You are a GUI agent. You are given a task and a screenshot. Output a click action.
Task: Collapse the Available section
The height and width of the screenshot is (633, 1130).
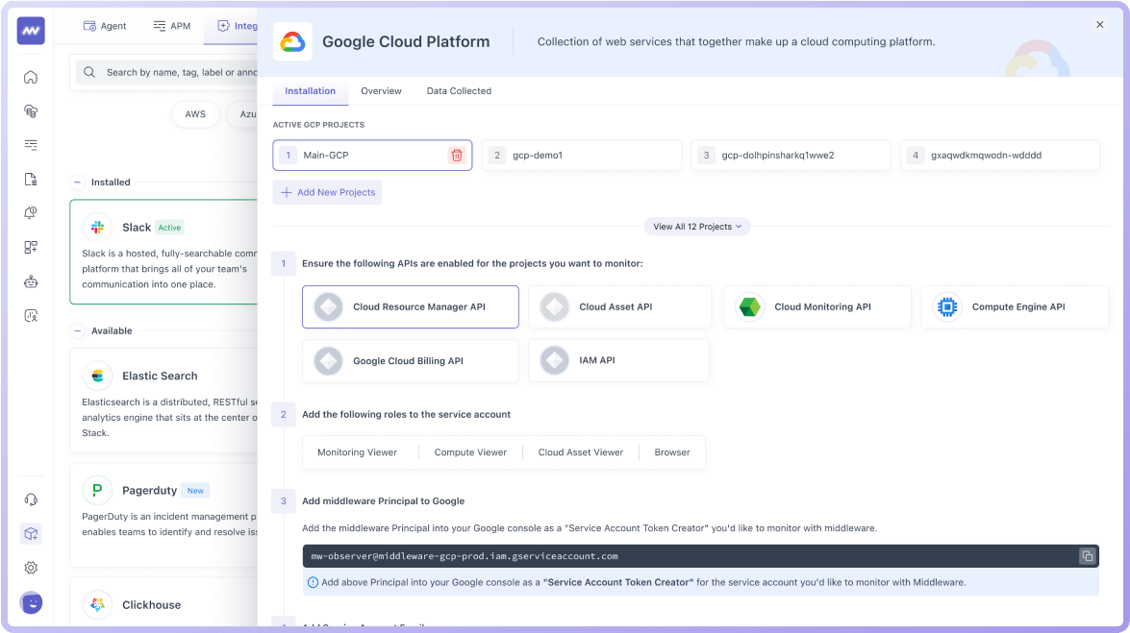tap(77, 330)
